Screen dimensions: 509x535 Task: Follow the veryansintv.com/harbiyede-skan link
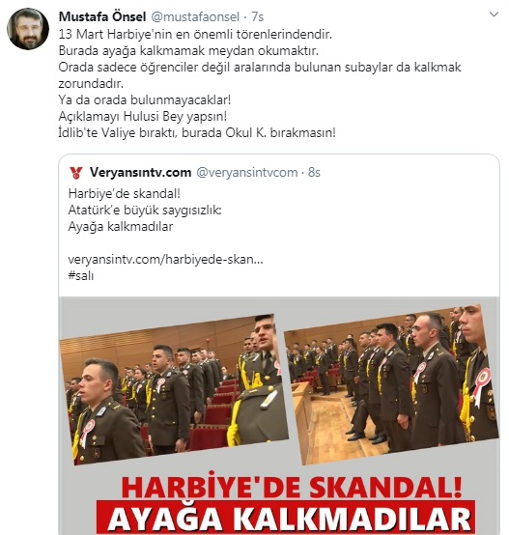point(165,260)
